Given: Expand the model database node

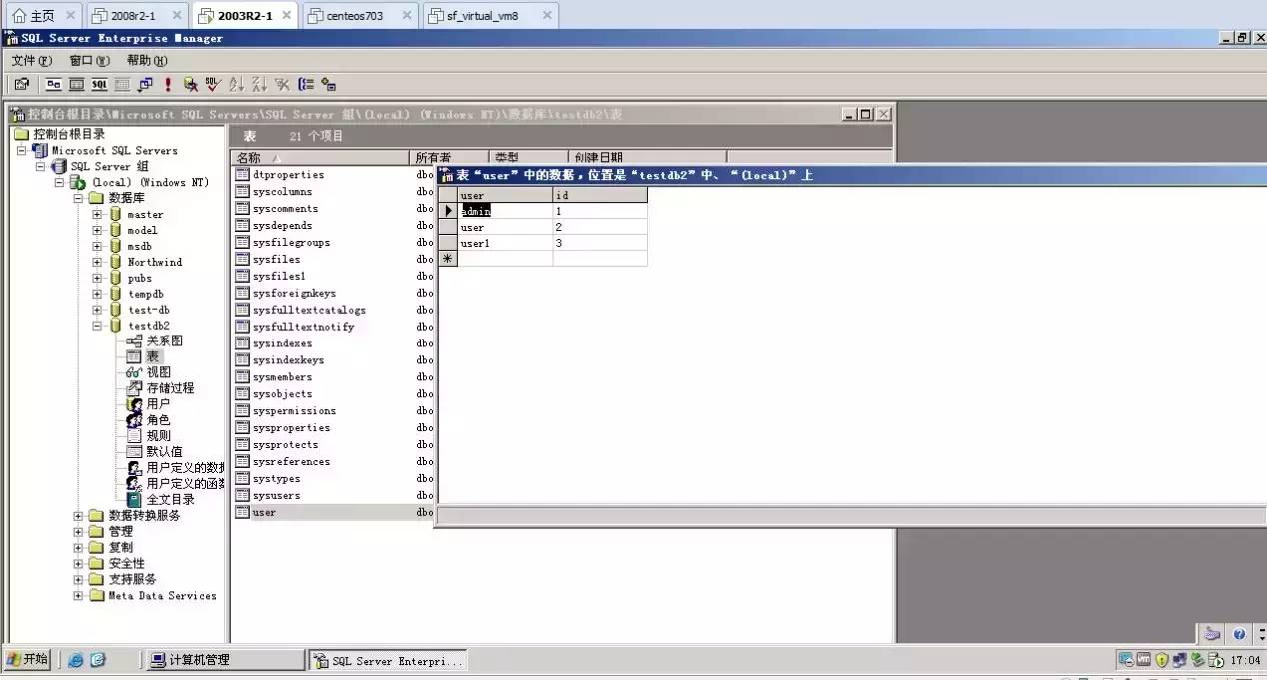Looking at the screenshot, I should click(97, 230).
